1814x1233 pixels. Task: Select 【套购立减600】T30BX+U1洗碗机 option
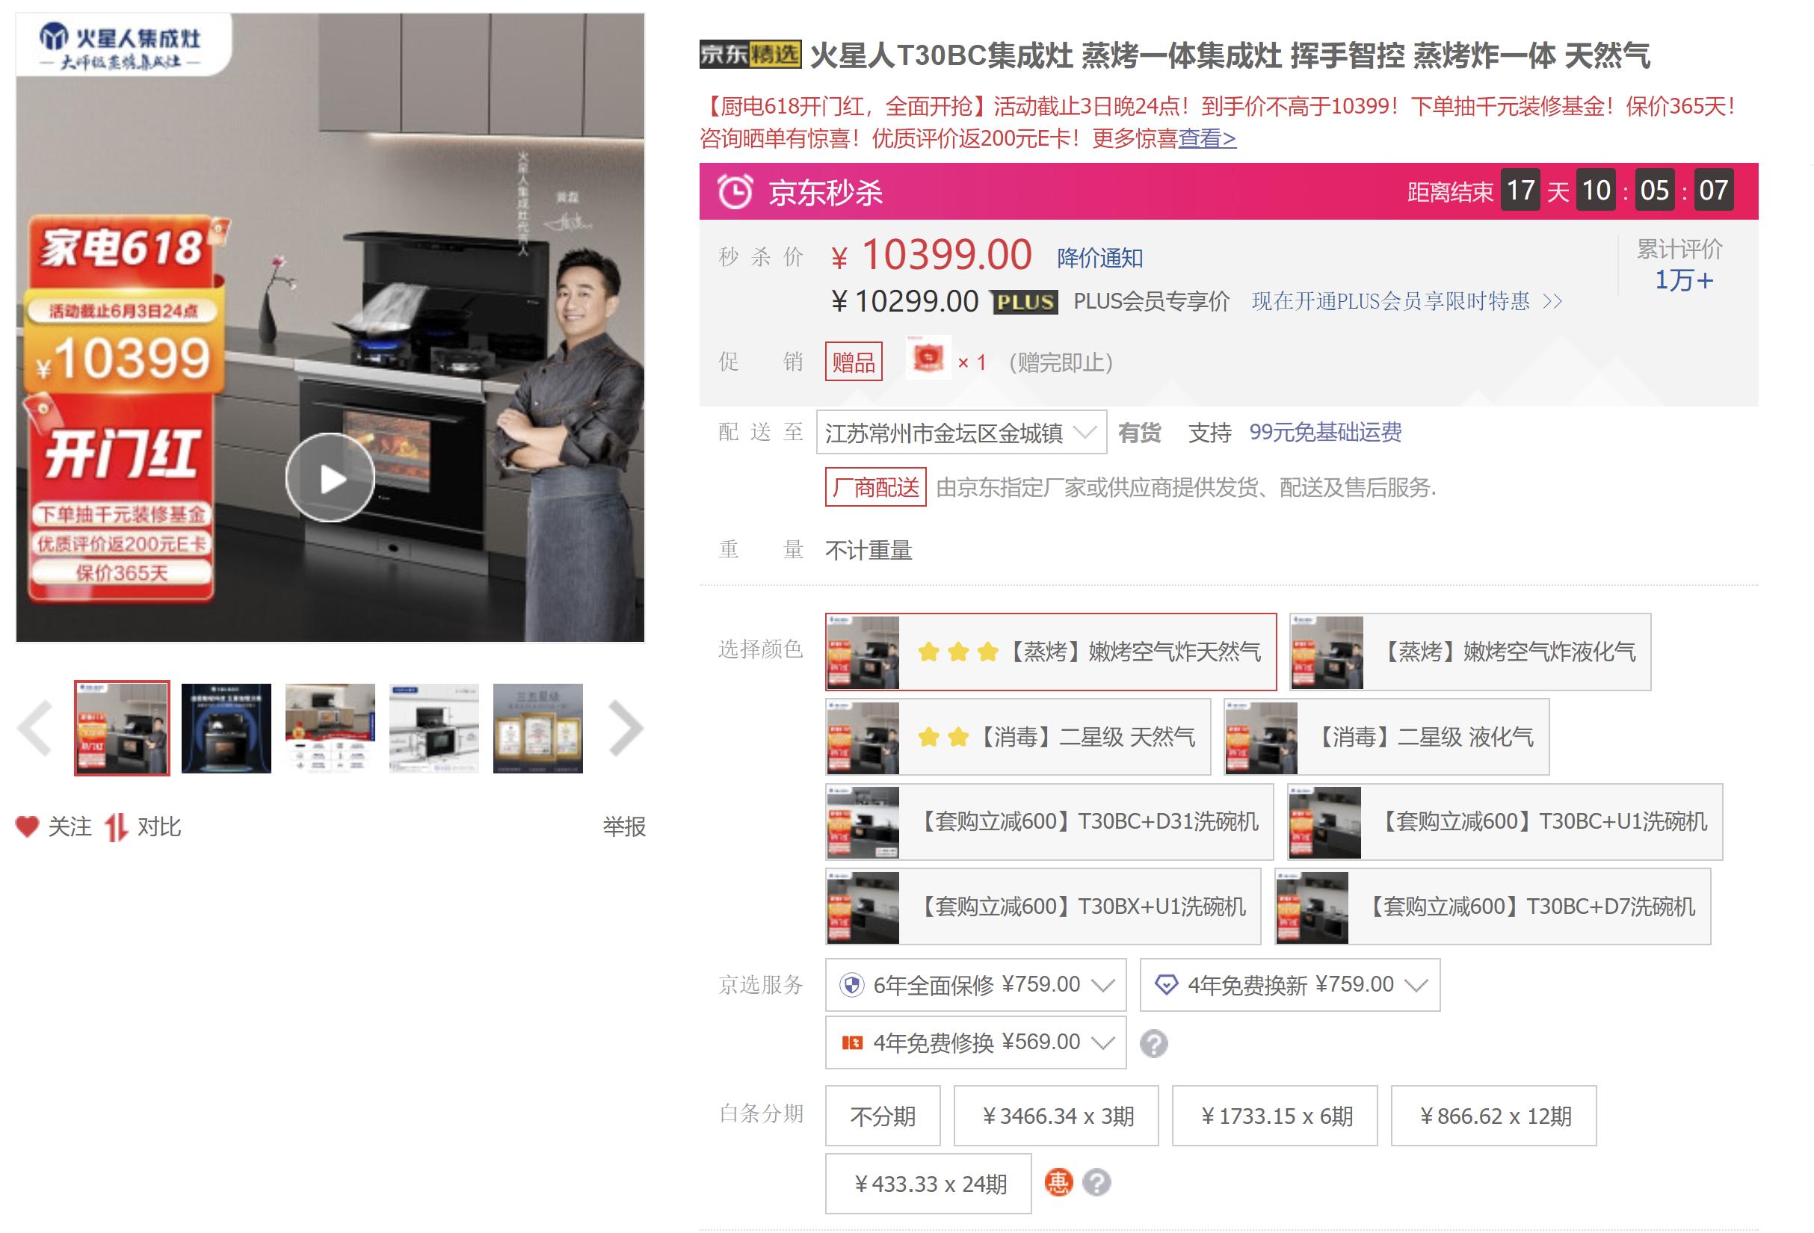(x=1043, y=906)
